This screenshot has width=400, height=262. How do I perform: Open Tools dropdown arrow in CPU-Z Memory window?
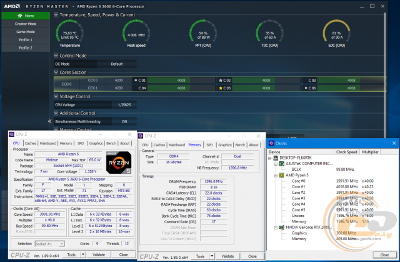click(212, 256)
